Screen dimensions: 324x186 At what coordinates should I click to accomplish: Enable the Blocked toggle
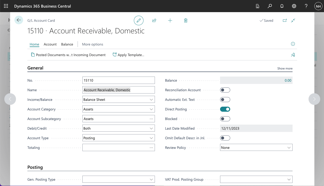pos(225,119)
